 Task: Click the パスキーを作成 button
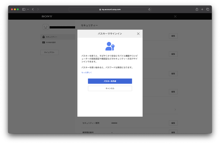110,81
